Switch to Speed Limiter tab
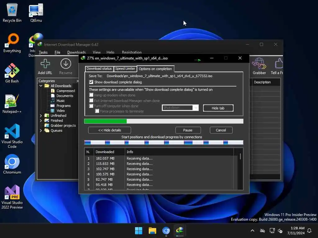 pos(125,68)
